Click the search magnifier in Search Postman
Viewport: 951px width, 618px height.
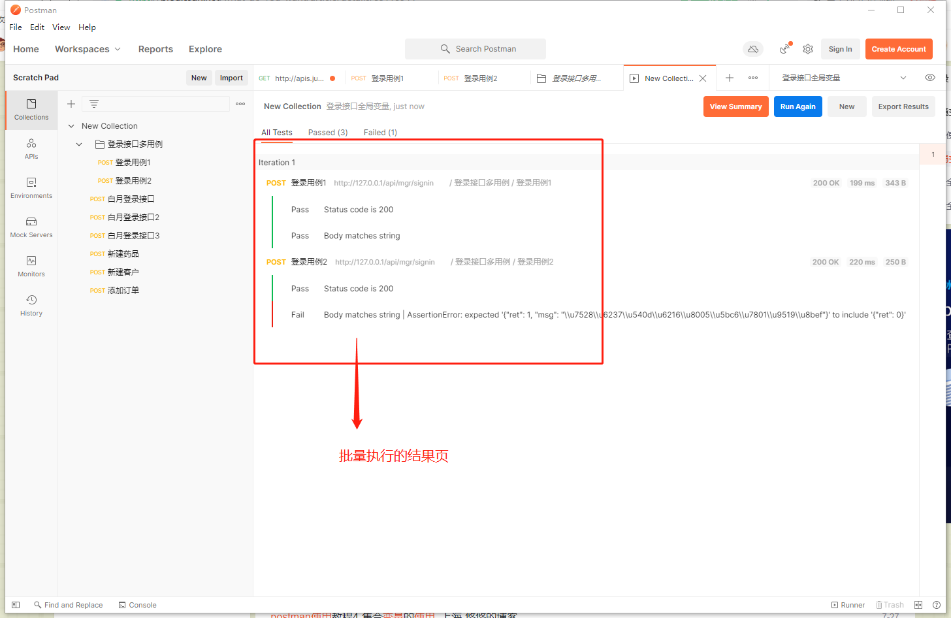click(x=445, y=49)
